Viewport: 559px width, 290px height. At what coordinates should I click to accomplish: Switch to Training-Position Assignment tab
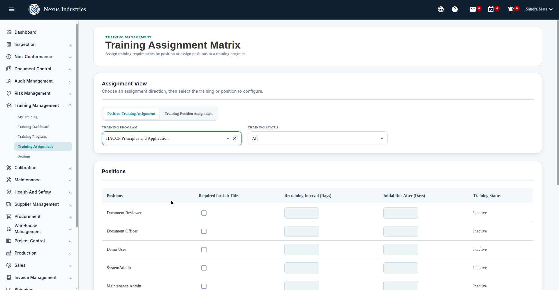(x=188, y=114)
